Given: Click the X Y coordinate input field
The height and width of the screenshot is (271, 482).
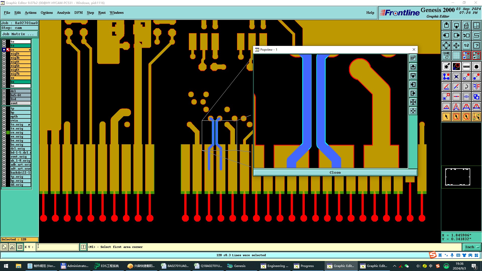Looking at the screenshot, I should (x=58, y=247).
